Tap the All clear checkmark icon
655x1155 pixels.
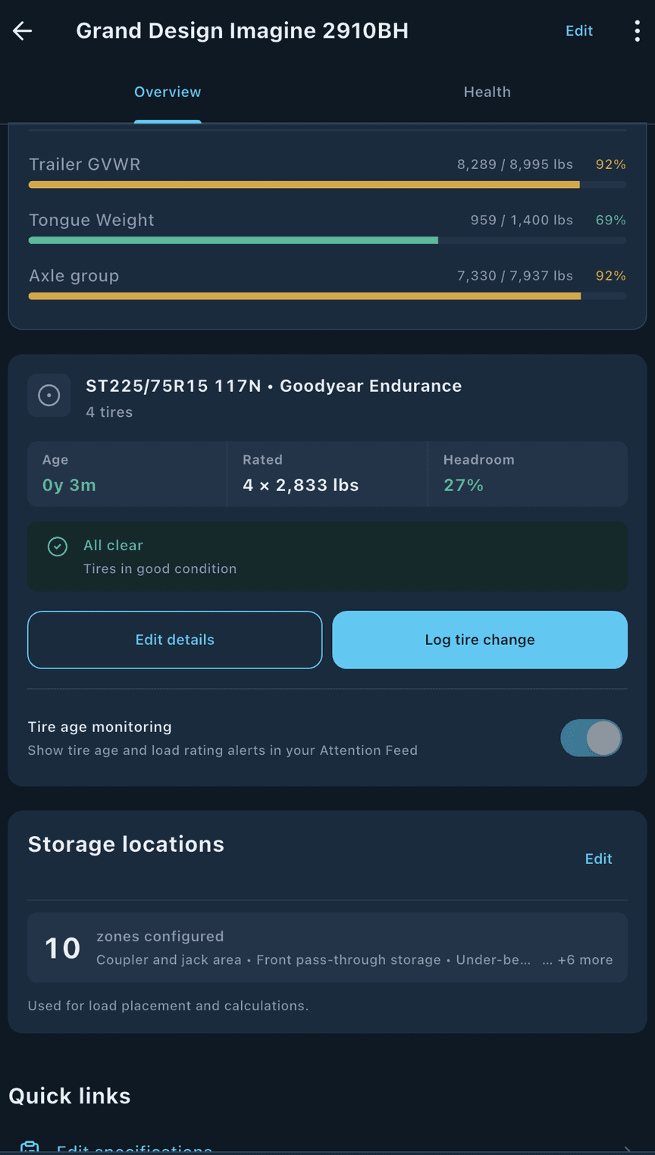(58, 546)
